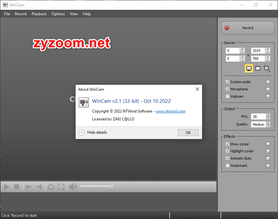Jump to start of recording icon

pyautogui.click(x=29, y=186)
